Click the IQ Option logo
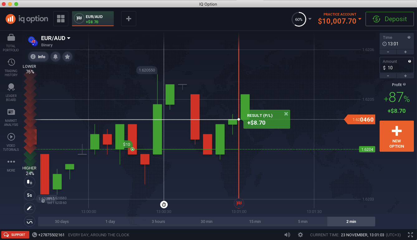The height and width of the screenshot is (240, 417). (27, 19)
